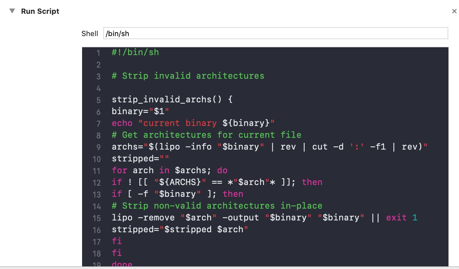Click the stripped="" assignment line

click(x=140, y=159)
